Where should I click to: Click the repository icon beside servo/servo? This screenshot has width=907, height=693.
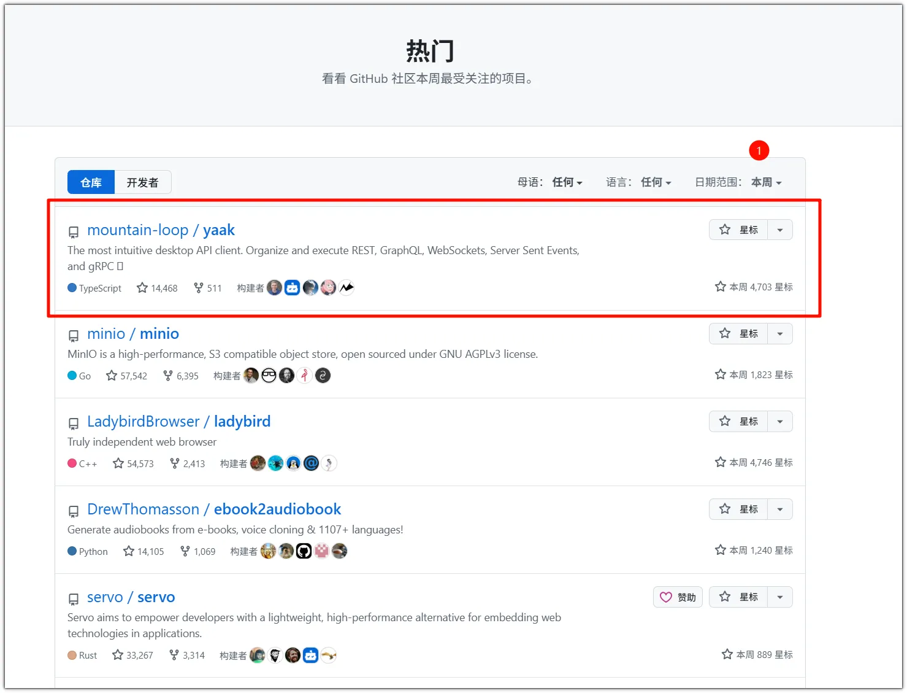74,599
